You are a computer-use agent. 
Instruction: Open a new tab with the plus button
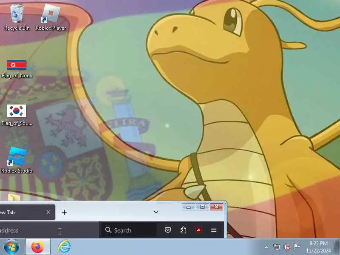65,212
